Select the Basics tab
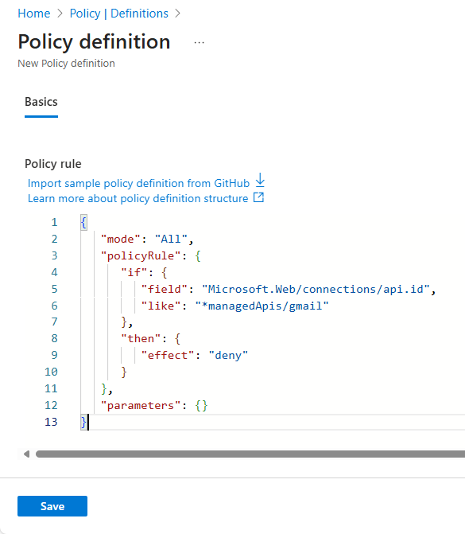 pyautogui.click(x=41, y=102)
